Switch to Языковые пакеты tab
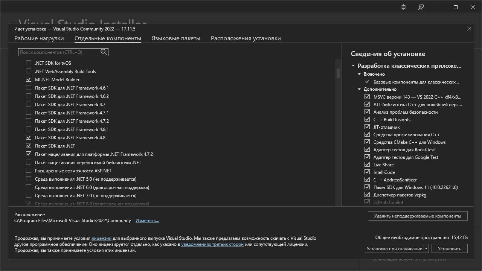 click(176, 38)
